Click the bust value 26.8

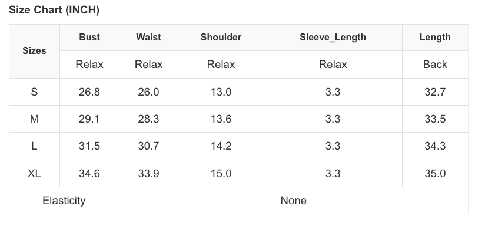[89, 92]
